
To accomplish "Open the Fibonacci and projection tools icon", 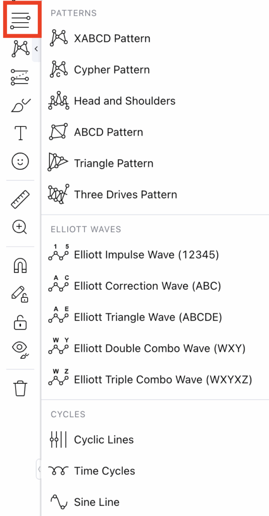I will (20, 77).
